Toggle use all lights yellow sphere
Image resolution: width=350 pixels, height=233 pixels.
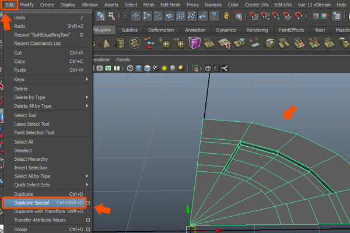(166, 68)
